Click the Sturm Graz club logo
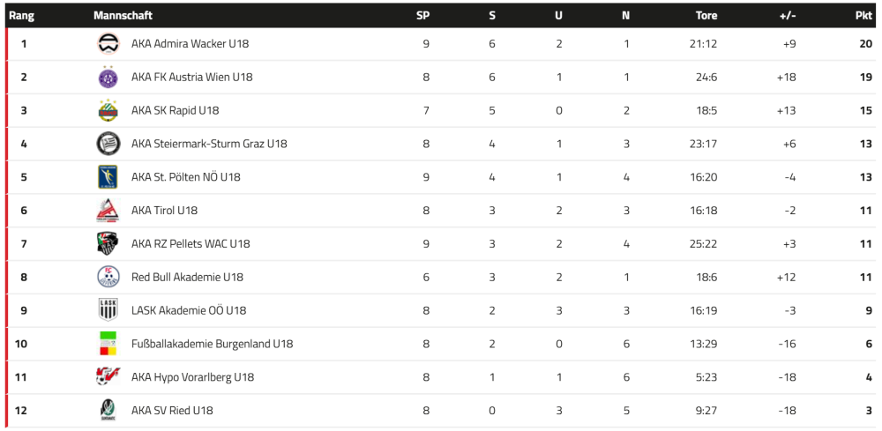The height and width of the screenshot is (431, 882). click(108, 144)
